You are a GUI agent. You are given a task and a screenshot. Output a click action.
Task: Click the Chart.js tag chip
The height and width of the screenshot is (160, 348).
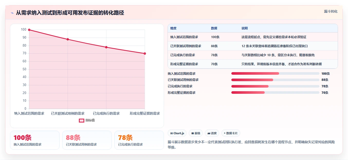click(x=177, y=133)
